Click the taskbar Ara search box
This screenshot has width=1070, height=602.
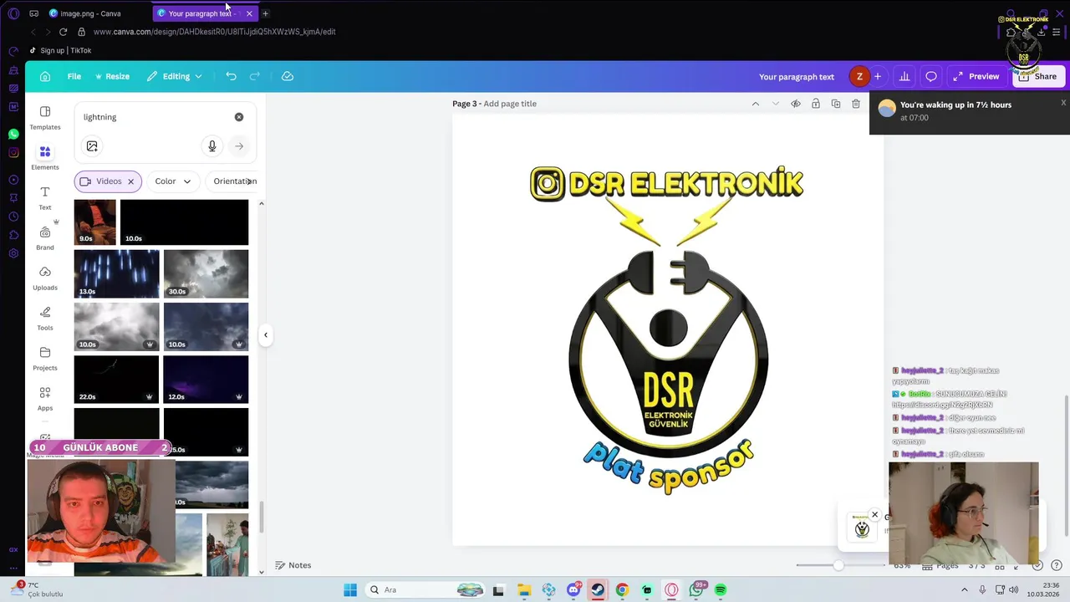(x=426, y=590)
